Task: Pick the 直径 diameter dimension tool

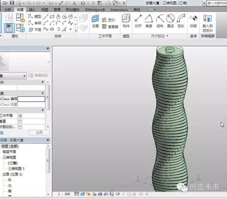Action: point(171,21)
